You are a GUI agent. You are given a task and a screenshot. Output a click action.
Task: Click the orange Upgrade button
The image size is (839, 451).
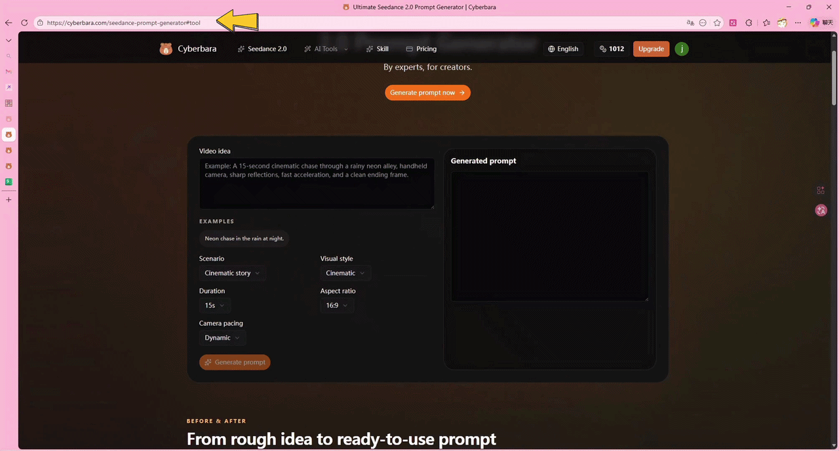point(651,49)
